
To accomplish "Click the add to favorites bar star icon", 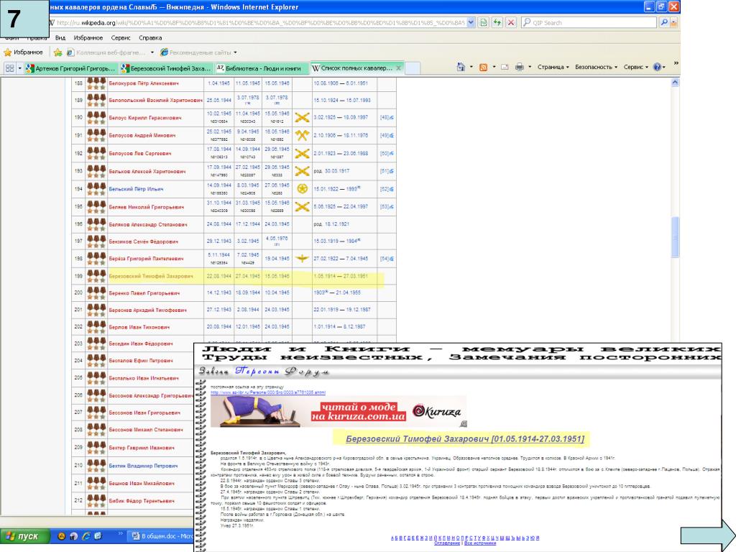I will [57, 52].
